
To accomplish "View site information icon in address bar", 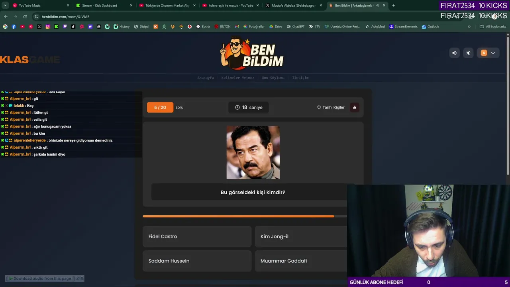I will point(36,17).
